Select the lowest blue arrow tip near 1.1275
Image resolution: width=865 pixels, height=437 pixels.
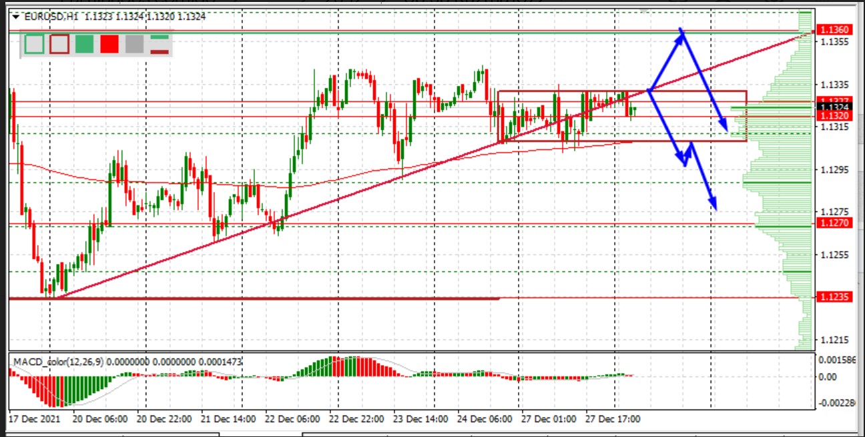(715, 207)
